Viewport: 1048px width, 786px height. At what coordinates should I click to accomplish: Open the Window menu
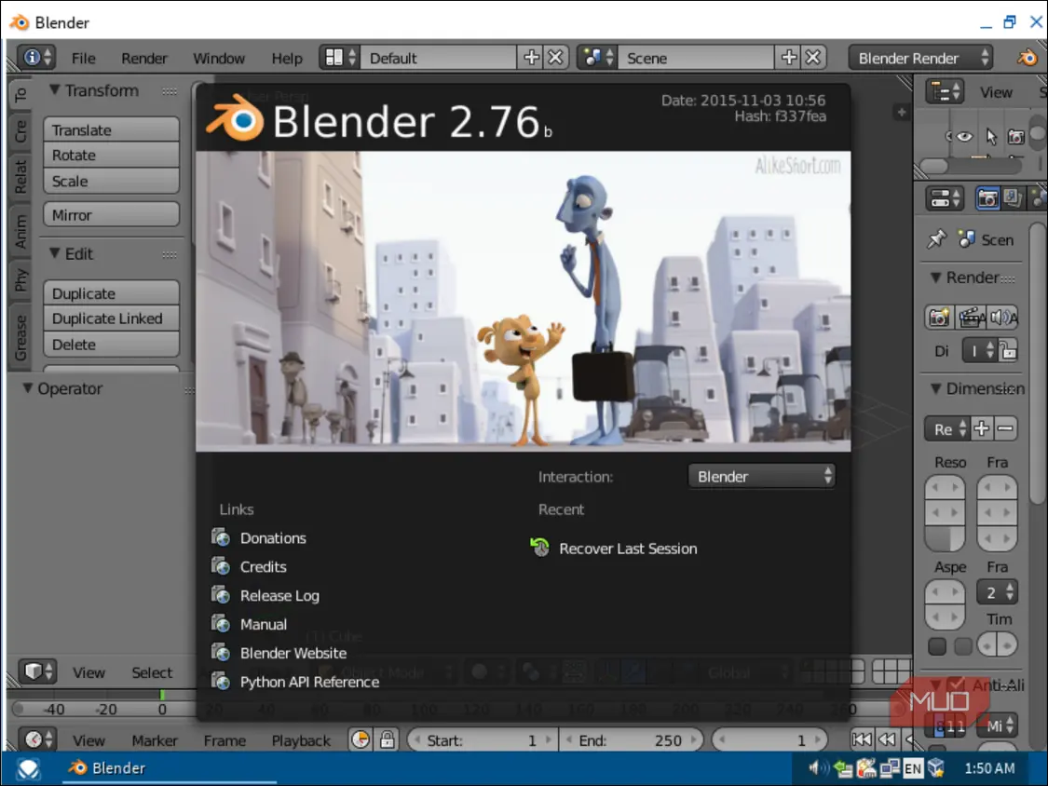pos(219,58)
